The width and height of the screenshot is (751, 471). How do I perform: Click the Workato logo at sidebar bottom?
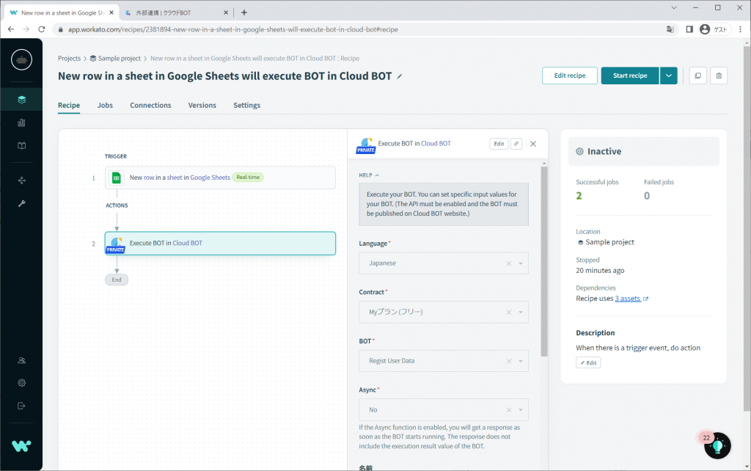tap(21, 446)
